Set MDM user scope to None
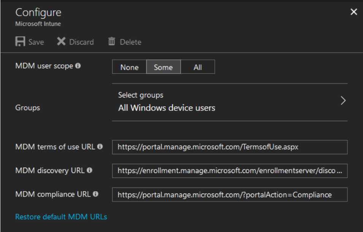 pyautogui.click(x=129, y=67)
